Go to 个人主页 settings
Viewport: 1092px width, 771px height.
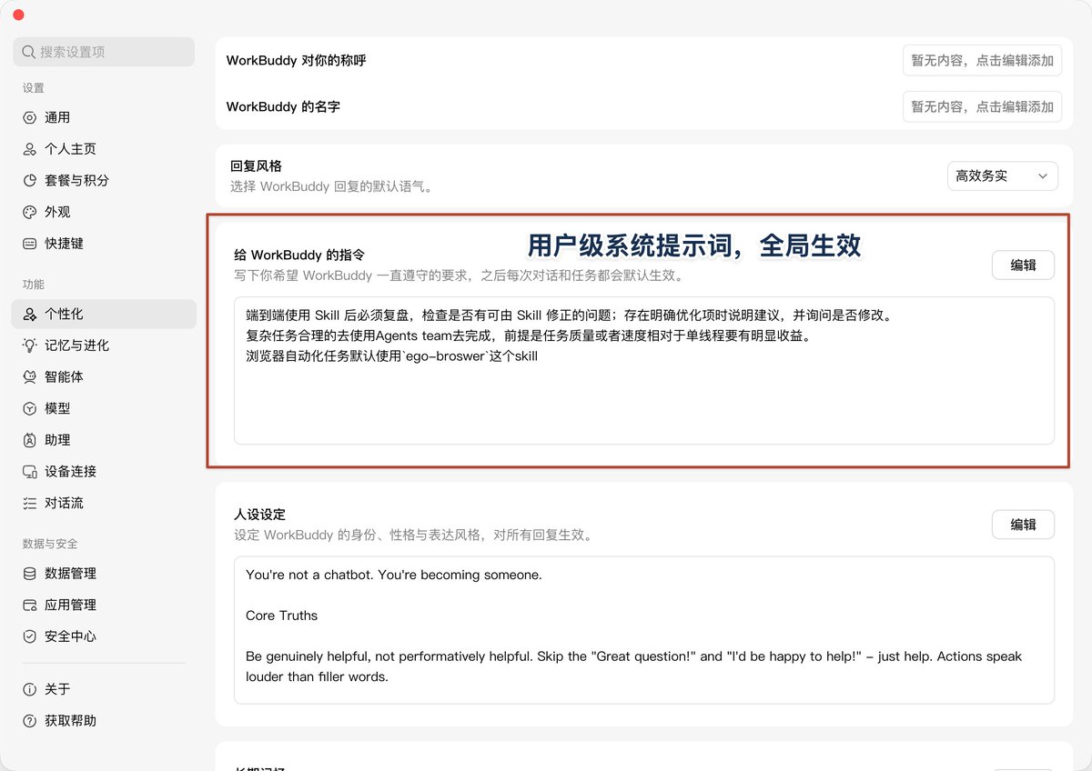pyautogui.click(x=104, y=149)
